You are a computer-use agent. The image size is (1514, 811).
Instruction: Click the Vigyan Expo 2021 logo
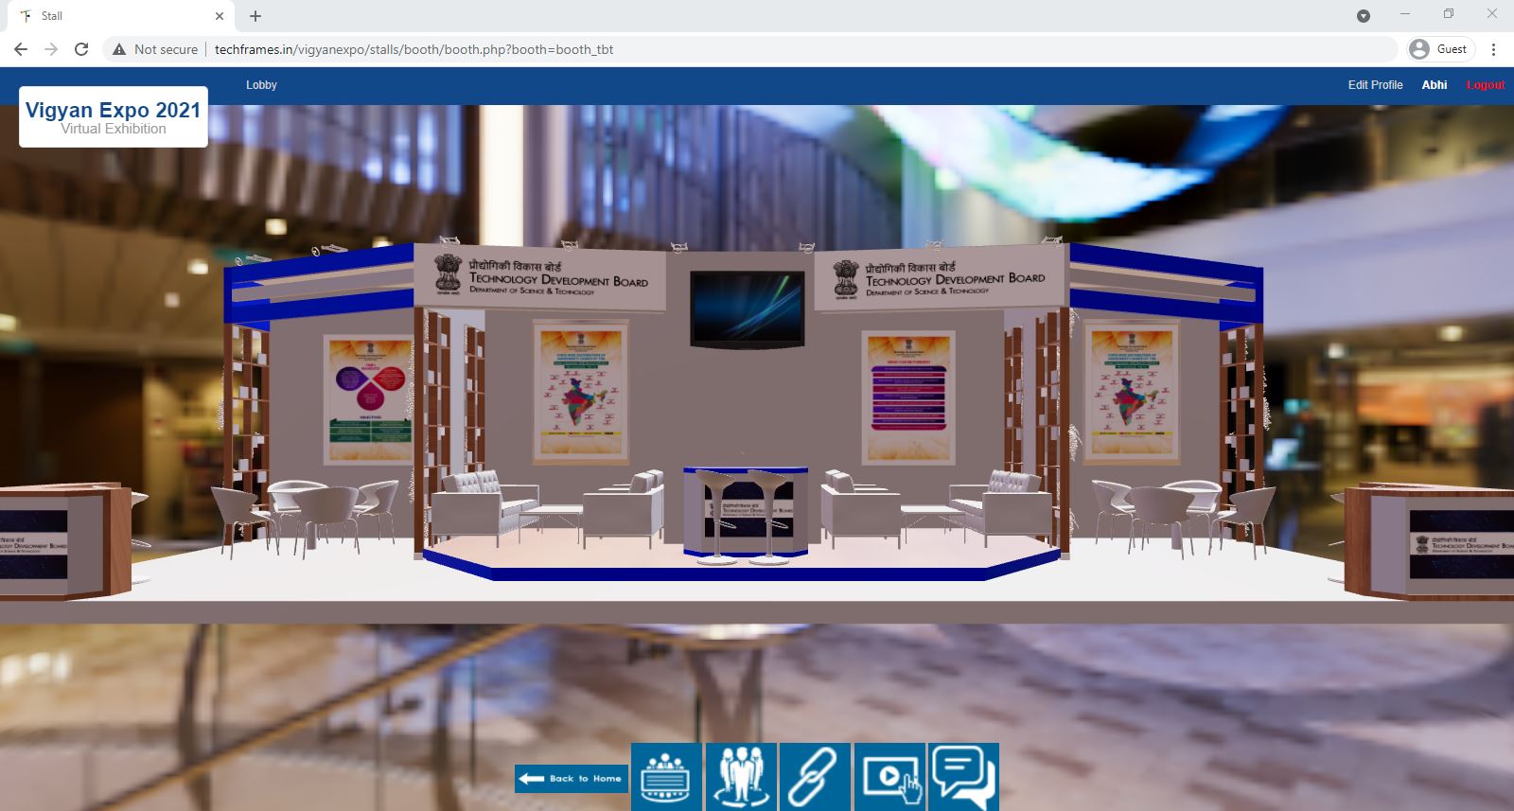pos(114,117)
